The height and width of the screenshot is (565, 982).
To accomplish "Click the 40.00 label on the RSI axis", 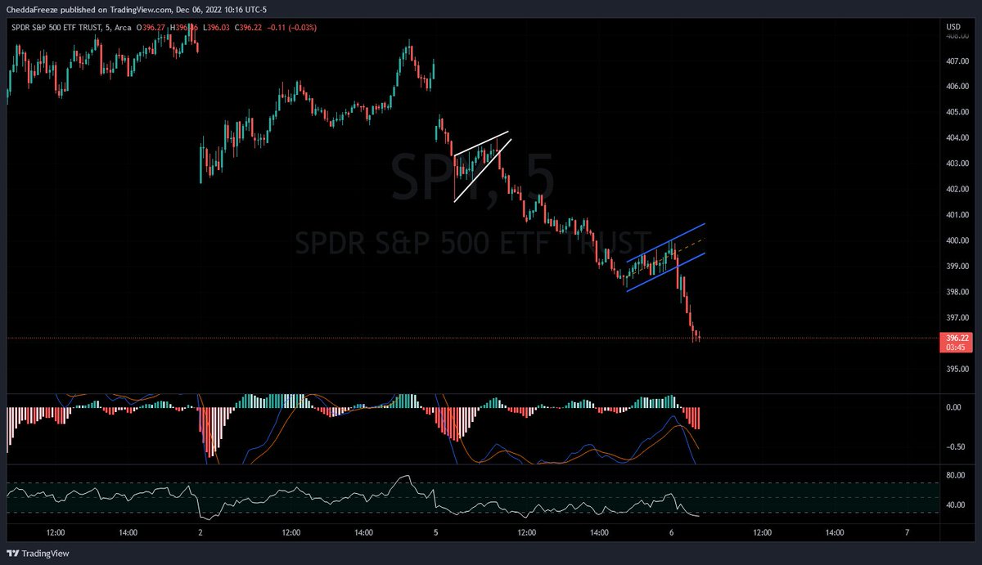I will pyautogui.click(x=955, y=504).
